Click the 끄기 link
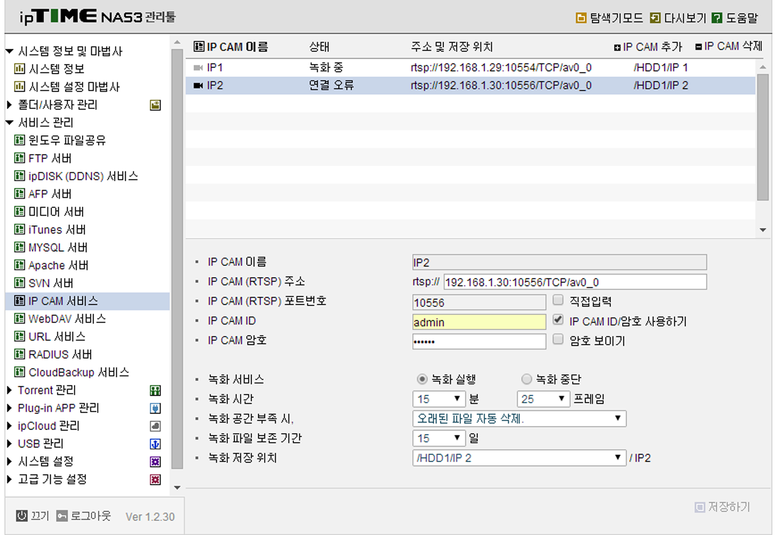 point(40,516)
